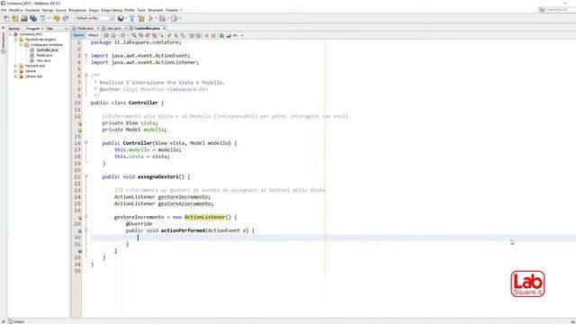
Task: Open the Visualizza menu
Action: click(32, 10)
